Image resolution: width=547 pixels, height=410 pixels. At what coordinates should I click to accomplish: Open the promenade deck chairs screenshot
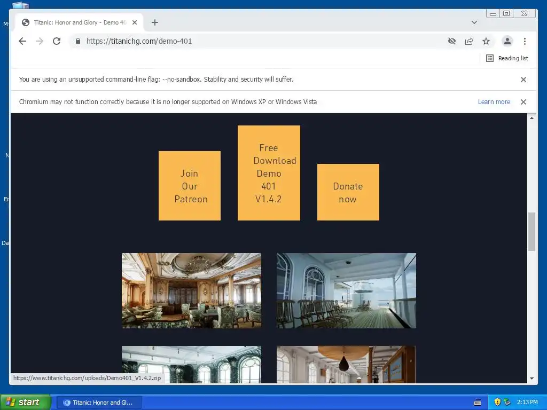coord(346,291)
